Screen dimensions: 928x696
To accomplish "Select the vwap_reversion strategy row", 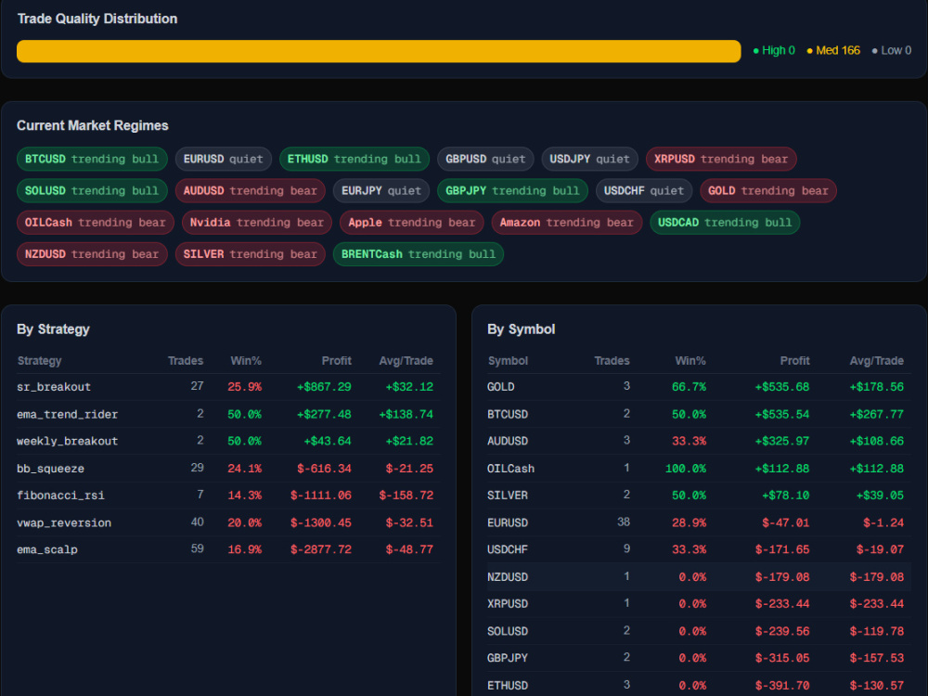I will pyautogui.click(x=228, y=522).
